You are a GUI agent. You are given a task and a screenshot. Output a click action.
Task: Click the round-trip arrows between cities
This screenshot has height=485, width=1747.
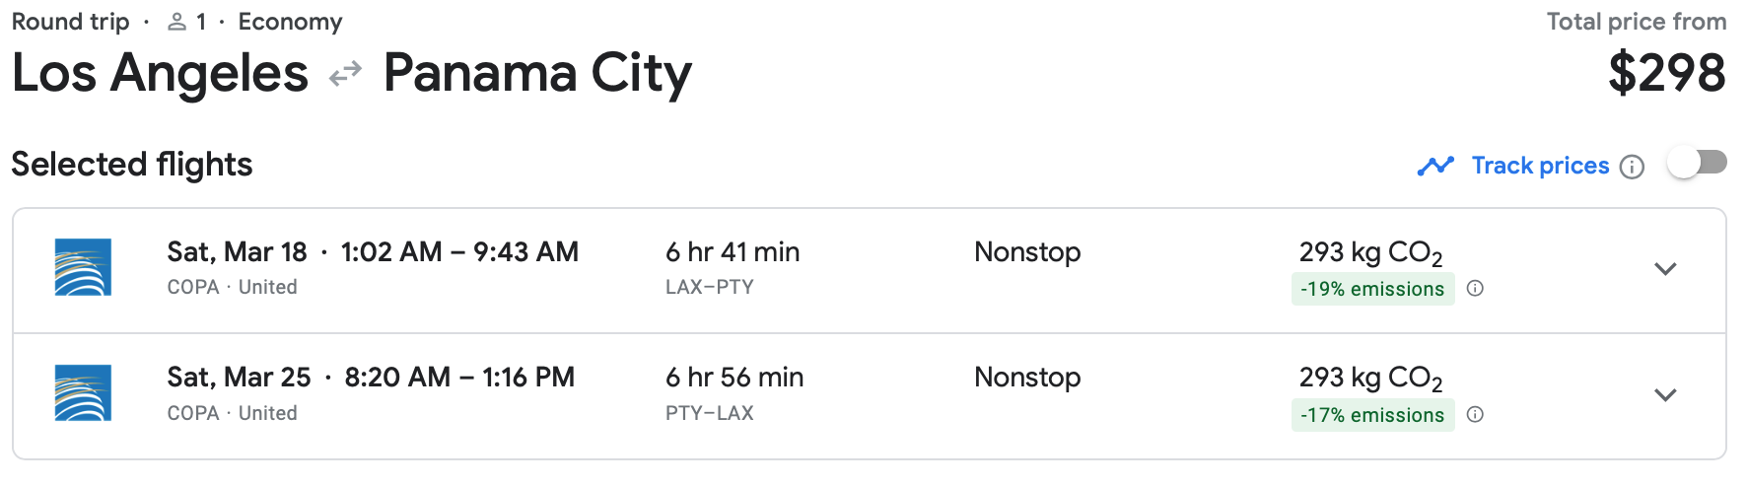click(345, 74)
